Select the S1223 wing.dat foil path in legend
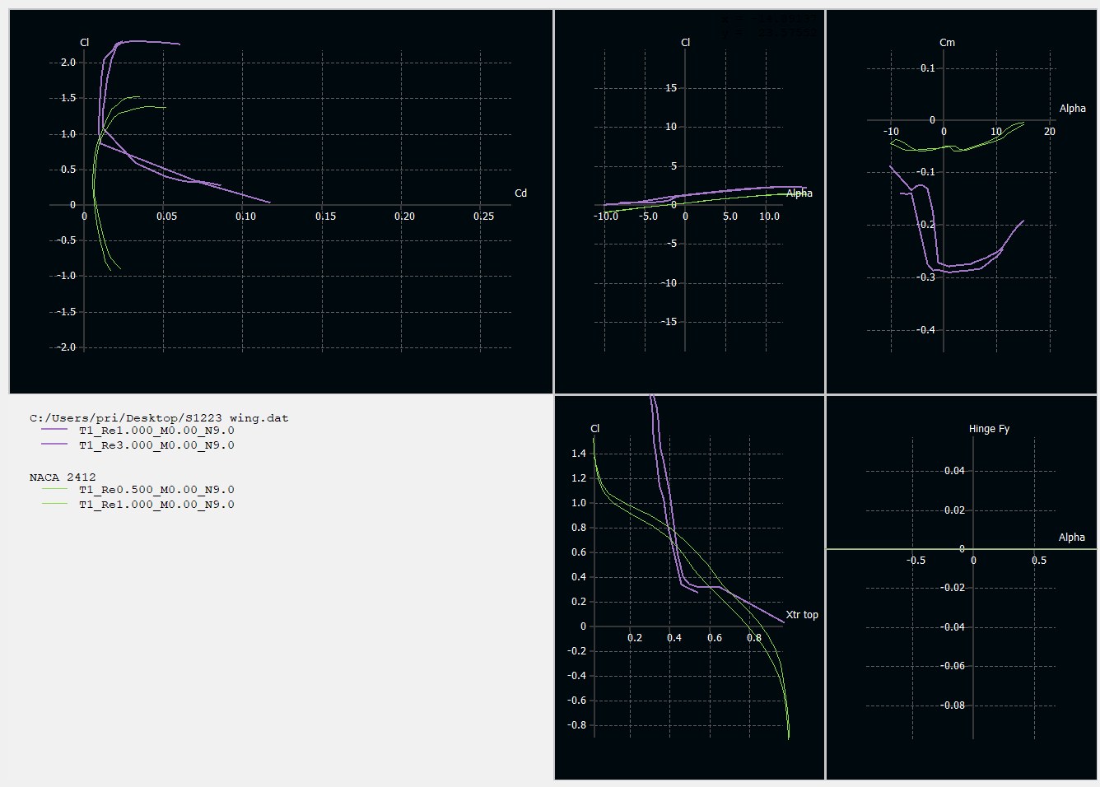This screenshot has width=1100, height=787. 159,417
